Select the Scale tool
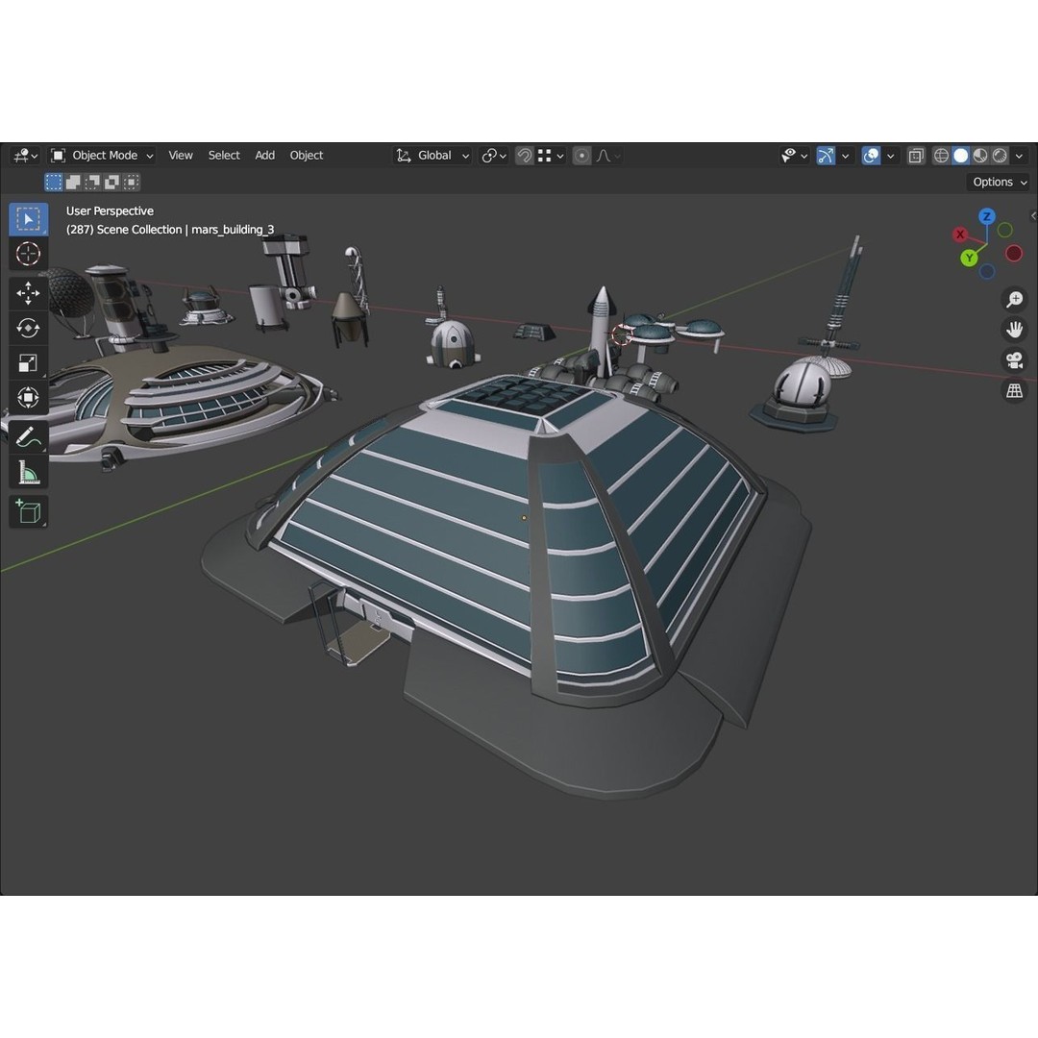 tap(28, 362)
